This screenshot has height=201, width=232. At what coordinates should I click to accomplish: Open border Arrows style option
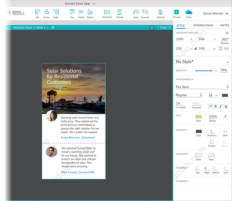click(x=225, y=142)
